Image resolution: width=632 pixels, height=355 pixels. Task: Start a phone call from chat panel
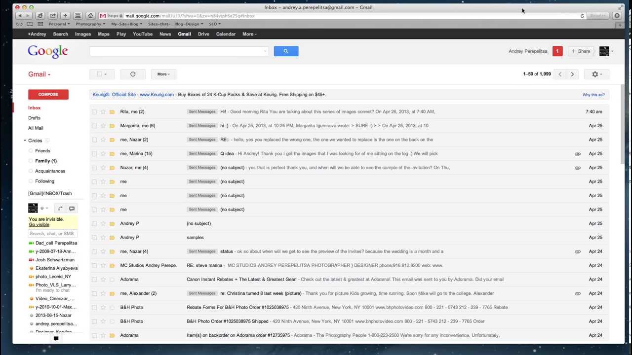tap(60, 209)
